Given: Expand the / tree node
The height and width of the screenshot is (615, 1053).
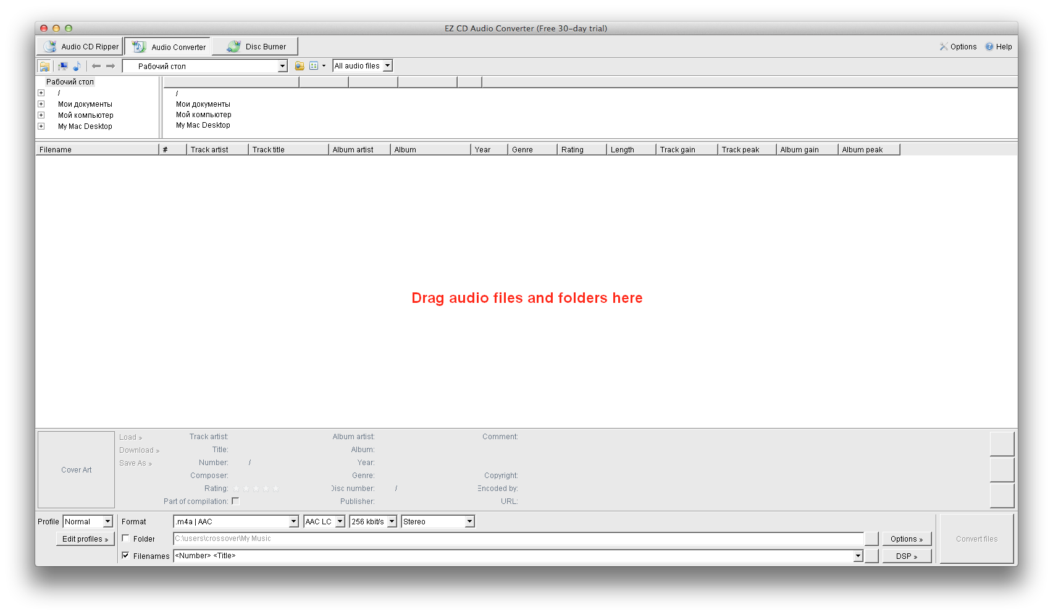Looking at the screenshot, I should 41,93.
